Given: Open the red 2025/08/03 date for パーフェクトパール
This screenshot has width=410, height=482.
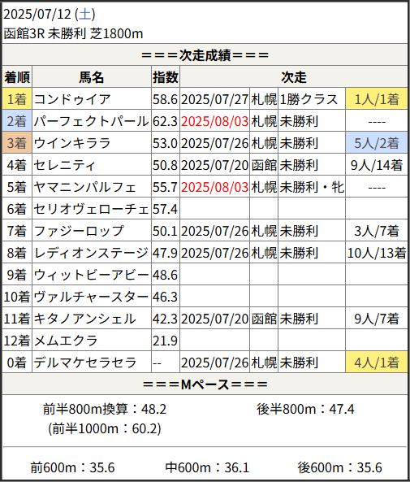Looking at the screenshot, I should point(214,121).
